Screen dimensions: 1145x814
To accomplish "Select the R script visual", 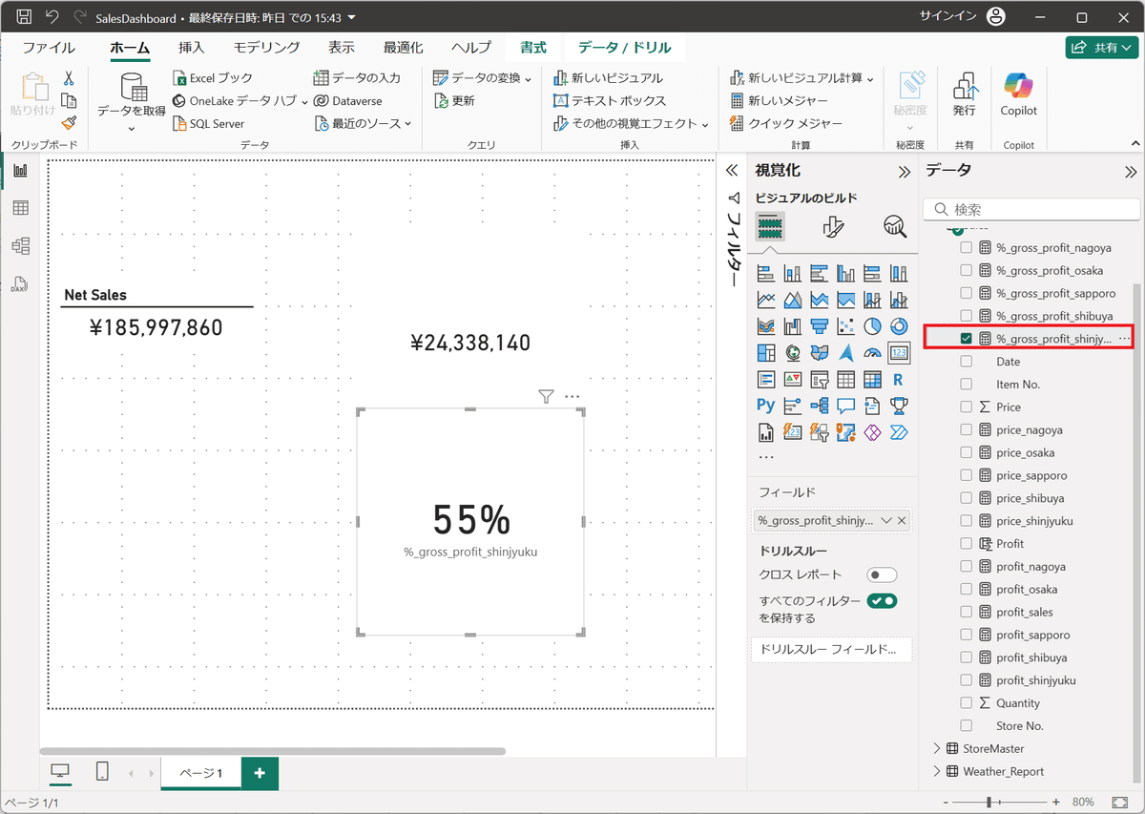I will click(898, 379).
